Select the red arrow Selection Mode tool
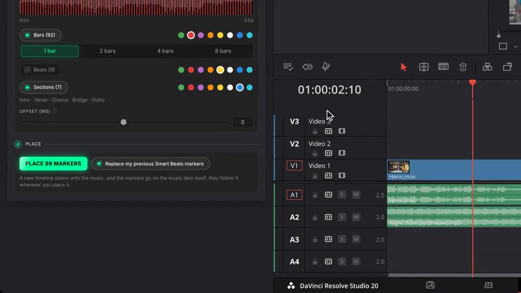Viewport: 521px width, 293px height. click(403, 67)
